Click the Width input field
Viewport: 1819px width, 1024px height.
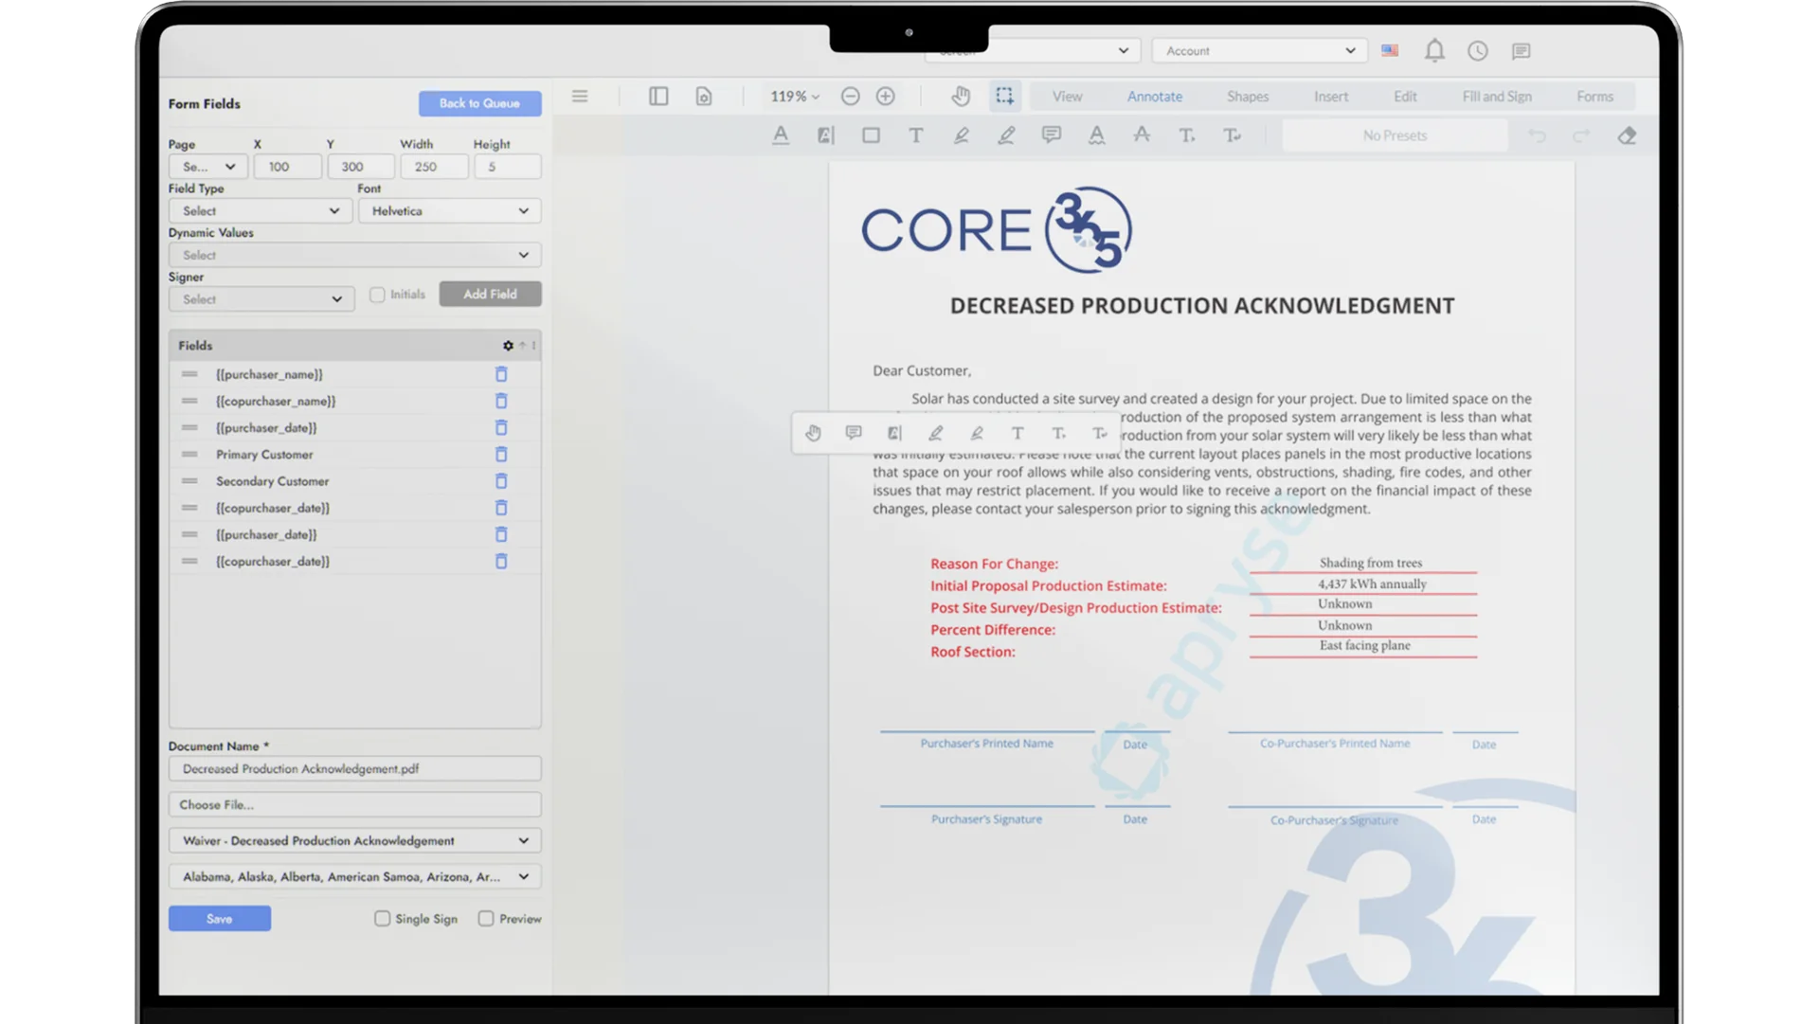435,167
